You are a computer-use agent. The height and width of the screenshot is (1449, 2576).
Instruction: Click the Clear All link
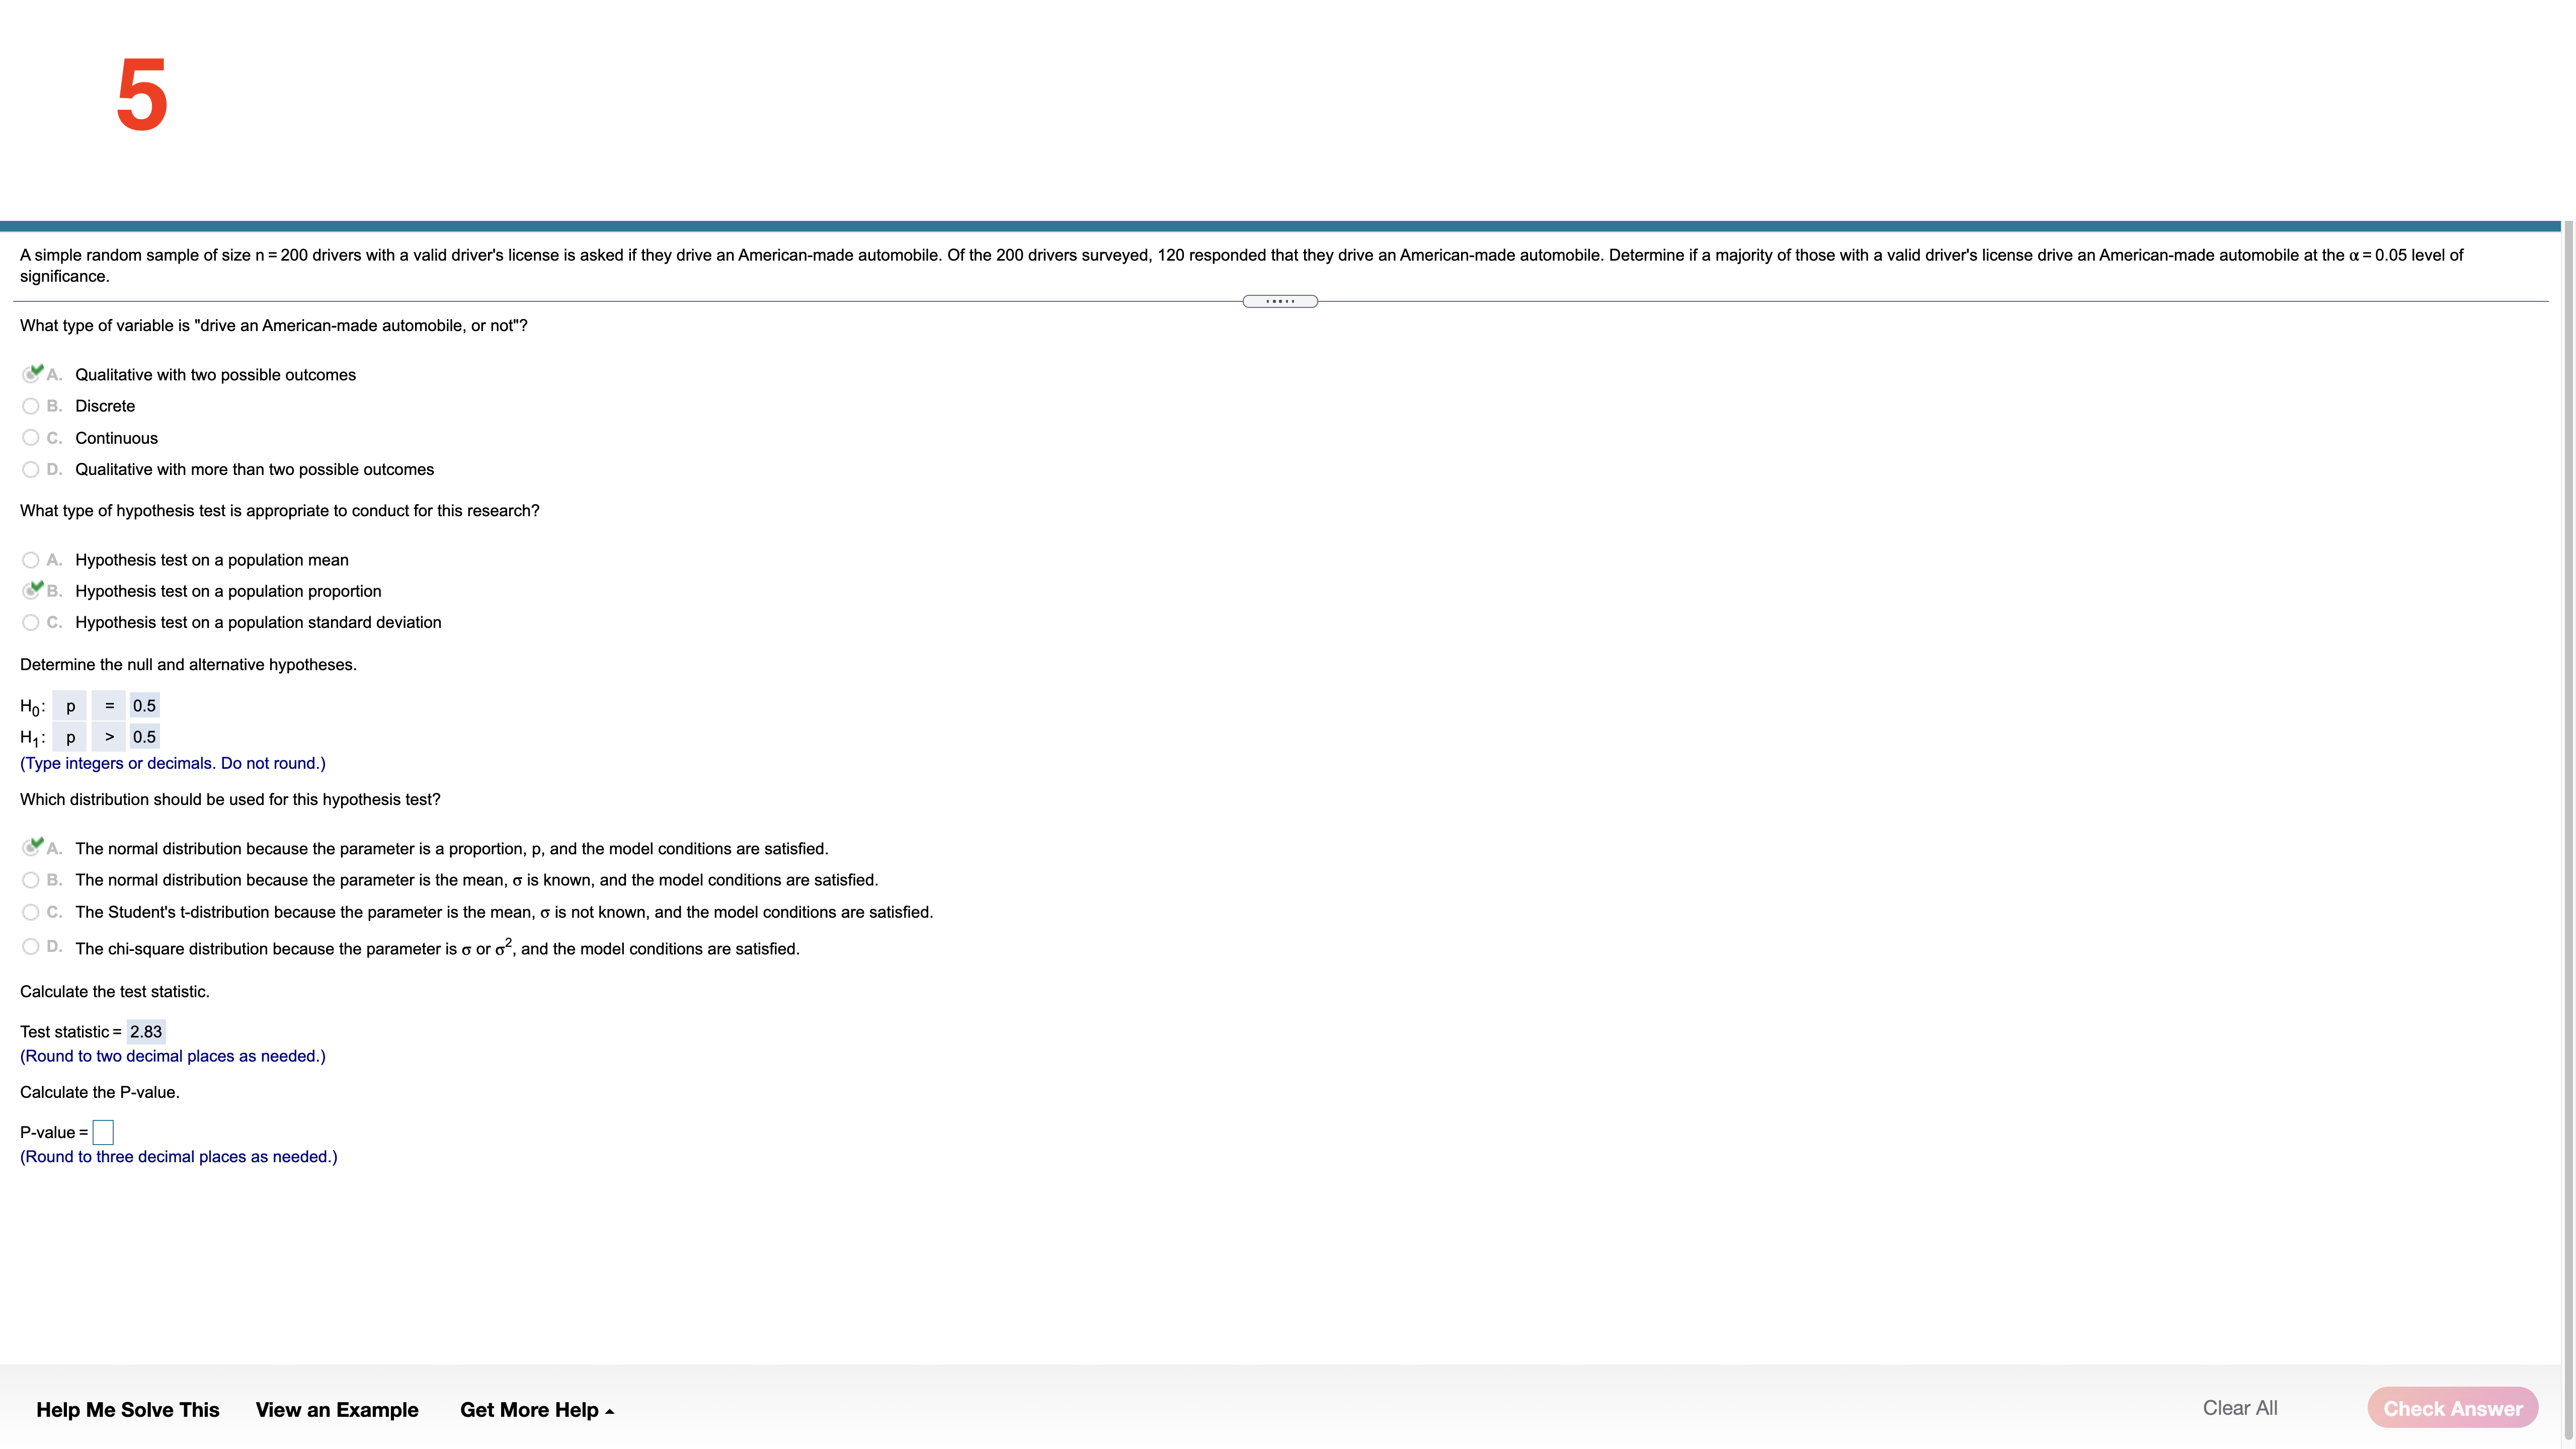[x=2239, y=1408]
